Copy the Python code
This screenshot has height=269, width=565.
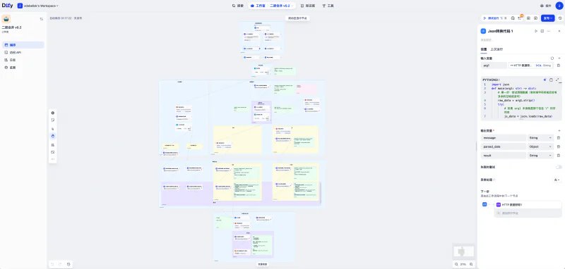[551, 80]
